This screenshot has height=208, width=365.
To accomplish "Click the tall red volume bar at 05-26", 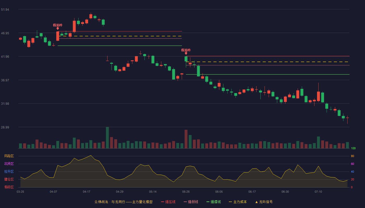I will coord(186,139).
